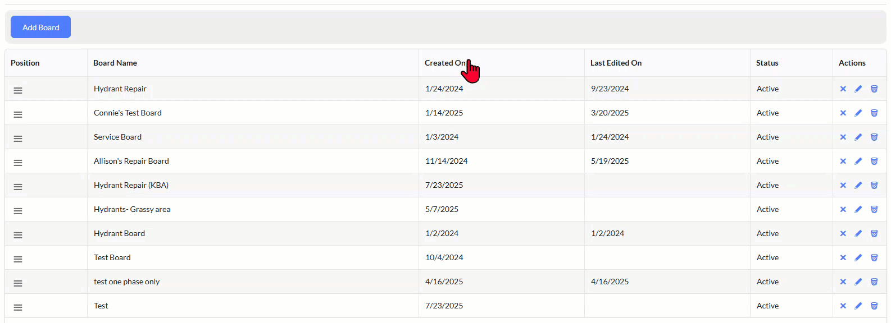Click the Add Board button
The image size is (891, 323).
[x=40, y=27]
